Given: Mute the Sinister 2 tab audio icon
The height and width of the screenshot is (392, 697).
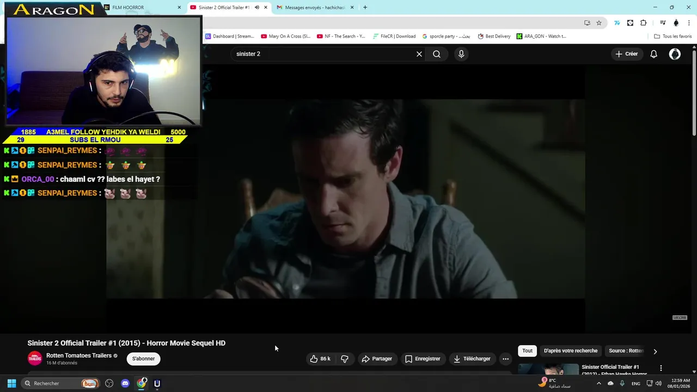Looking at the screenshot, I should pyautogui.click(x=256, y=8).
